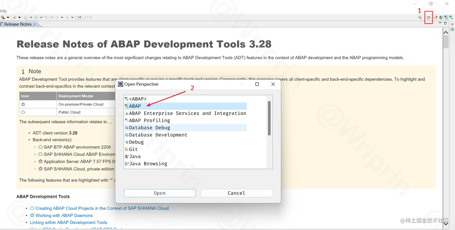The width and height of the screenshot is (455, 230).
Task: Click the External Tools rocket icon
Action: (14, 17)
